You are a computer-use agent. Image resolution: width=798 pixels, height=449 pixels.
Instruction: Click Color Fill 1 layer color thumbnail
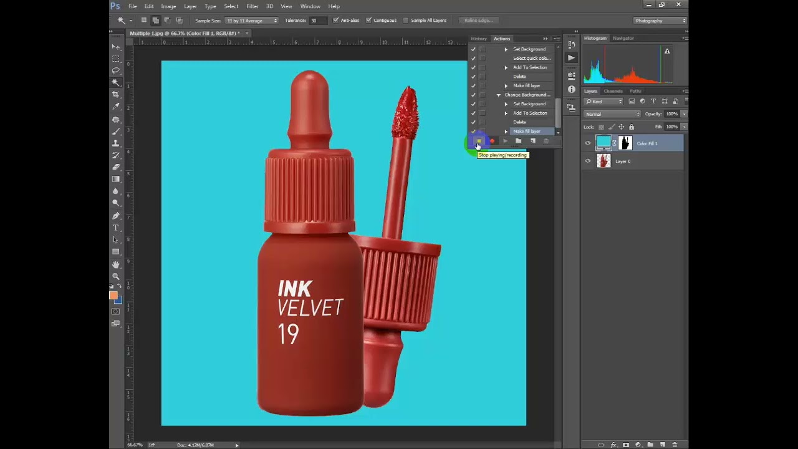pyautogui.click(x=603, y=143)
